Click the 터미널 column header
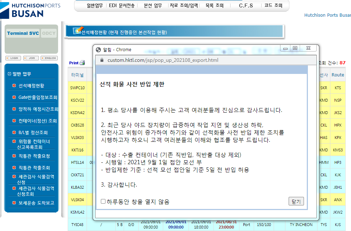351x231 pixels. 77,75
